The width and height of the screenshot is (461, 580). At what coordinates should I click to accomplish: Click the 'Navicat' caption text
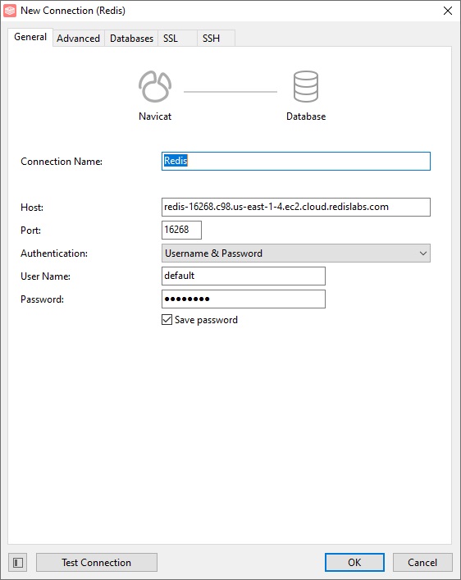(x=155, y=116)
